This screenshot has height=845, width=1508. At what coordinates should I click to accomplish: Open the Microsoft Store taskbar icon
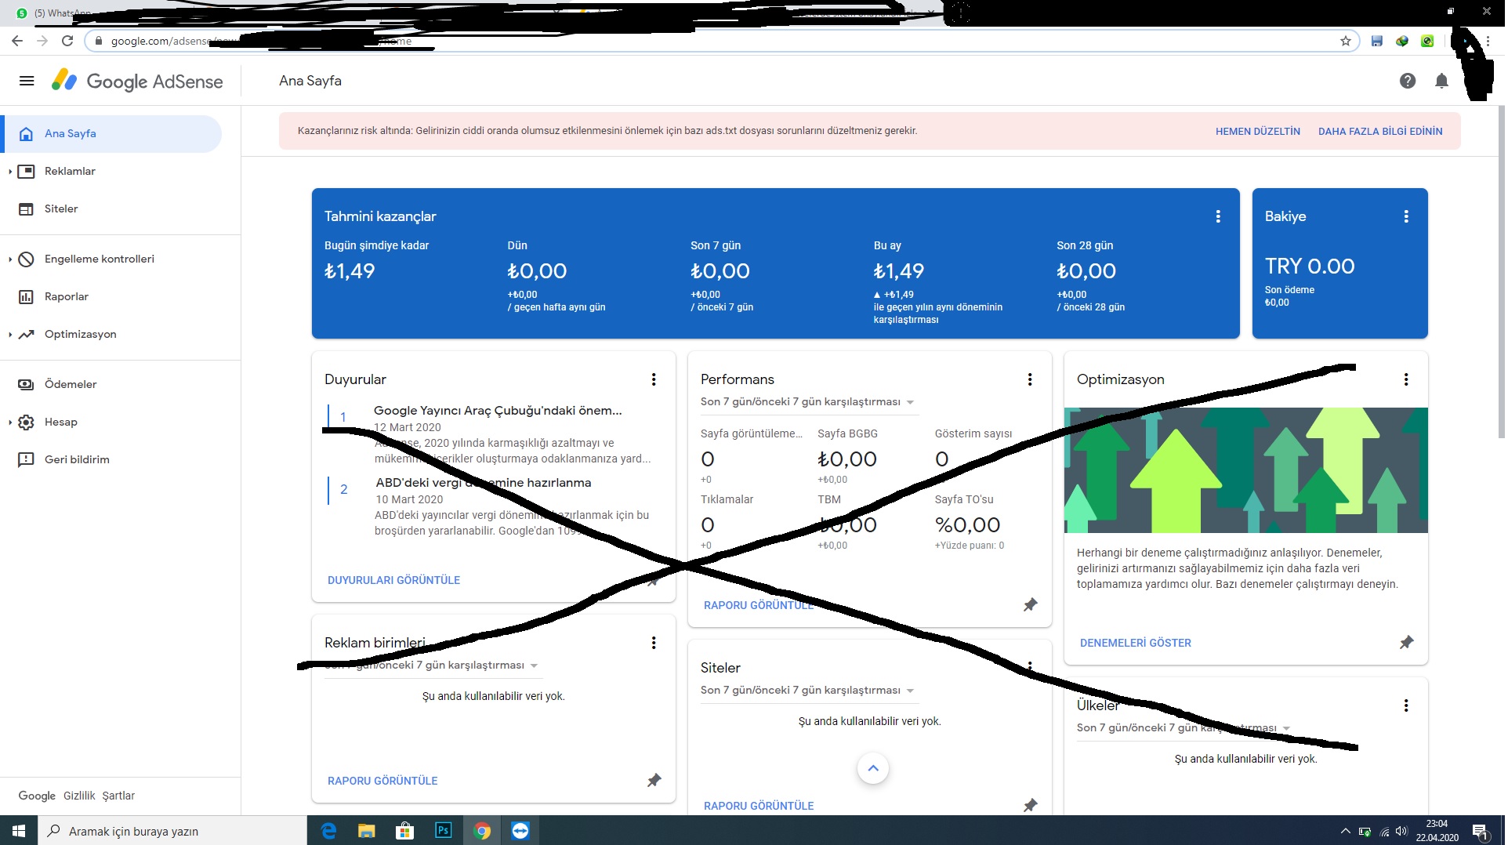coord(404,831)
